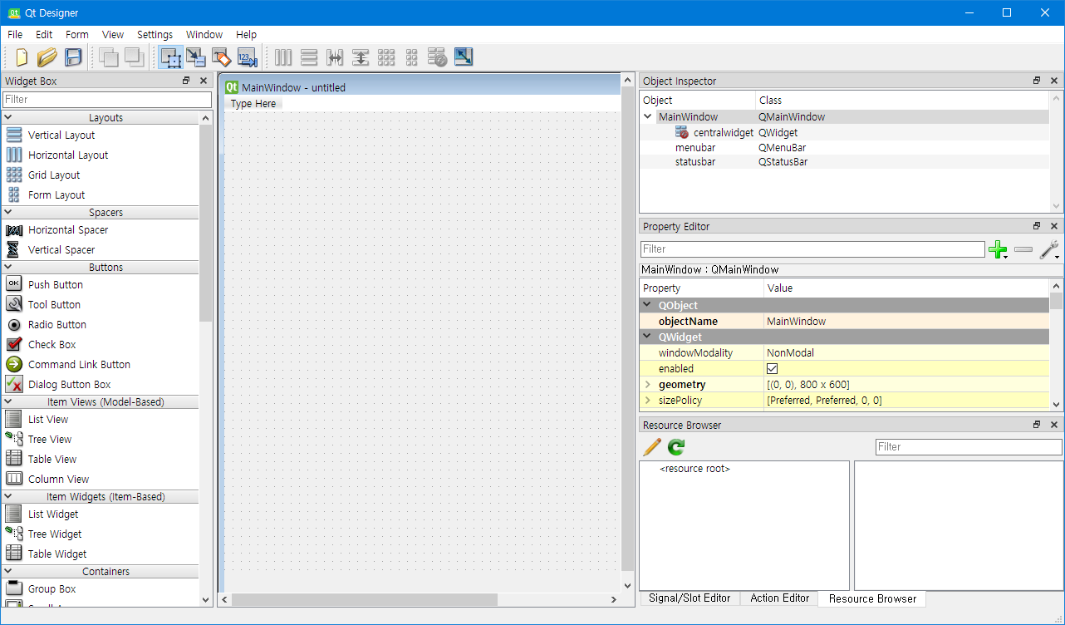
Task: Select centralwidget in Object Inspector
Action: tap(724, 132)
